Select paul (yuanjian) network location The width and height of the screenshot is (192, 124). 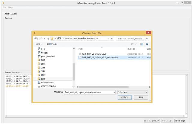click(x=46, y=56)
